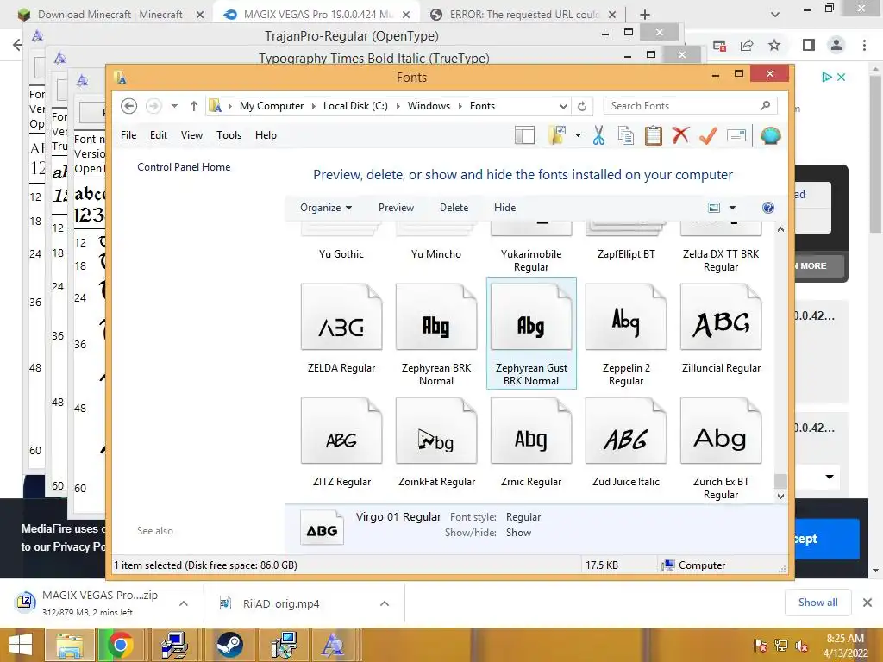The height and width of the screenshot is (662, 883).
Task: Open a new Chrome tab
Action: point(645,15)
